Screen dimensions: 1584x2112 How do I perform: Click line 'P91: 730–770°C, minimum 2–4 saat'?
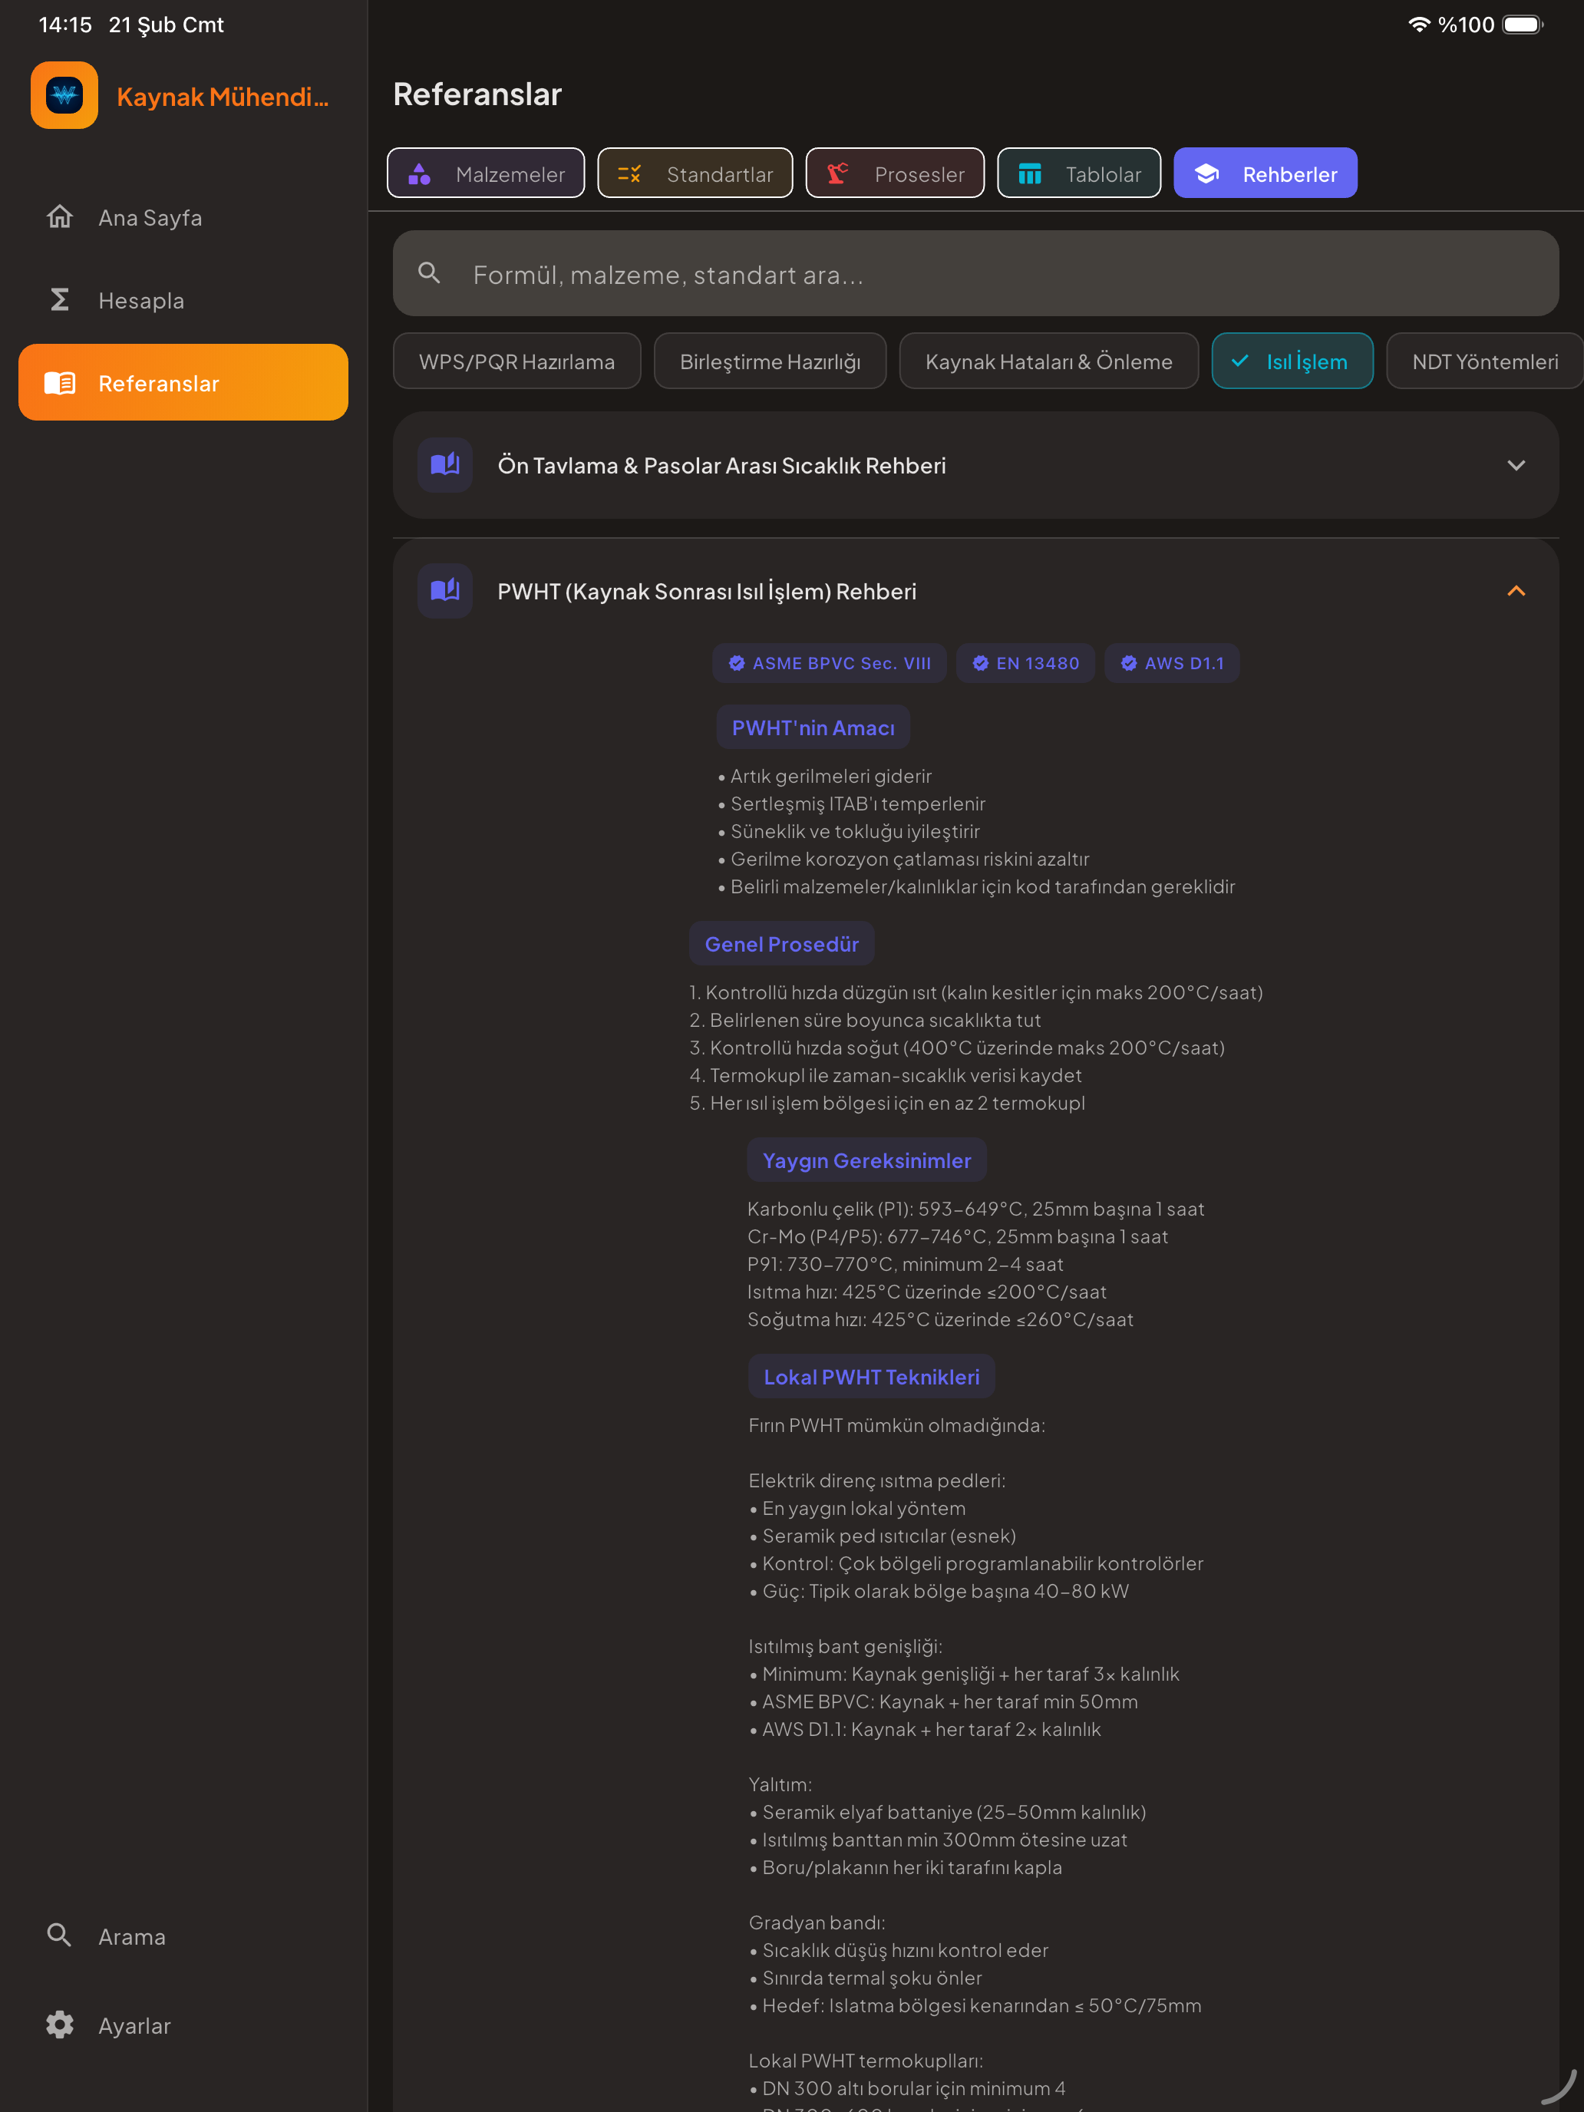point(905,1264)
